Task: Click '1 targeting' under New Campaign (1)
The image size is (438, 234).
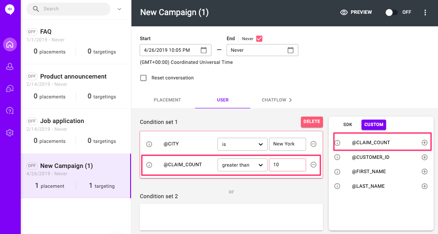Action: click(102, 186)
